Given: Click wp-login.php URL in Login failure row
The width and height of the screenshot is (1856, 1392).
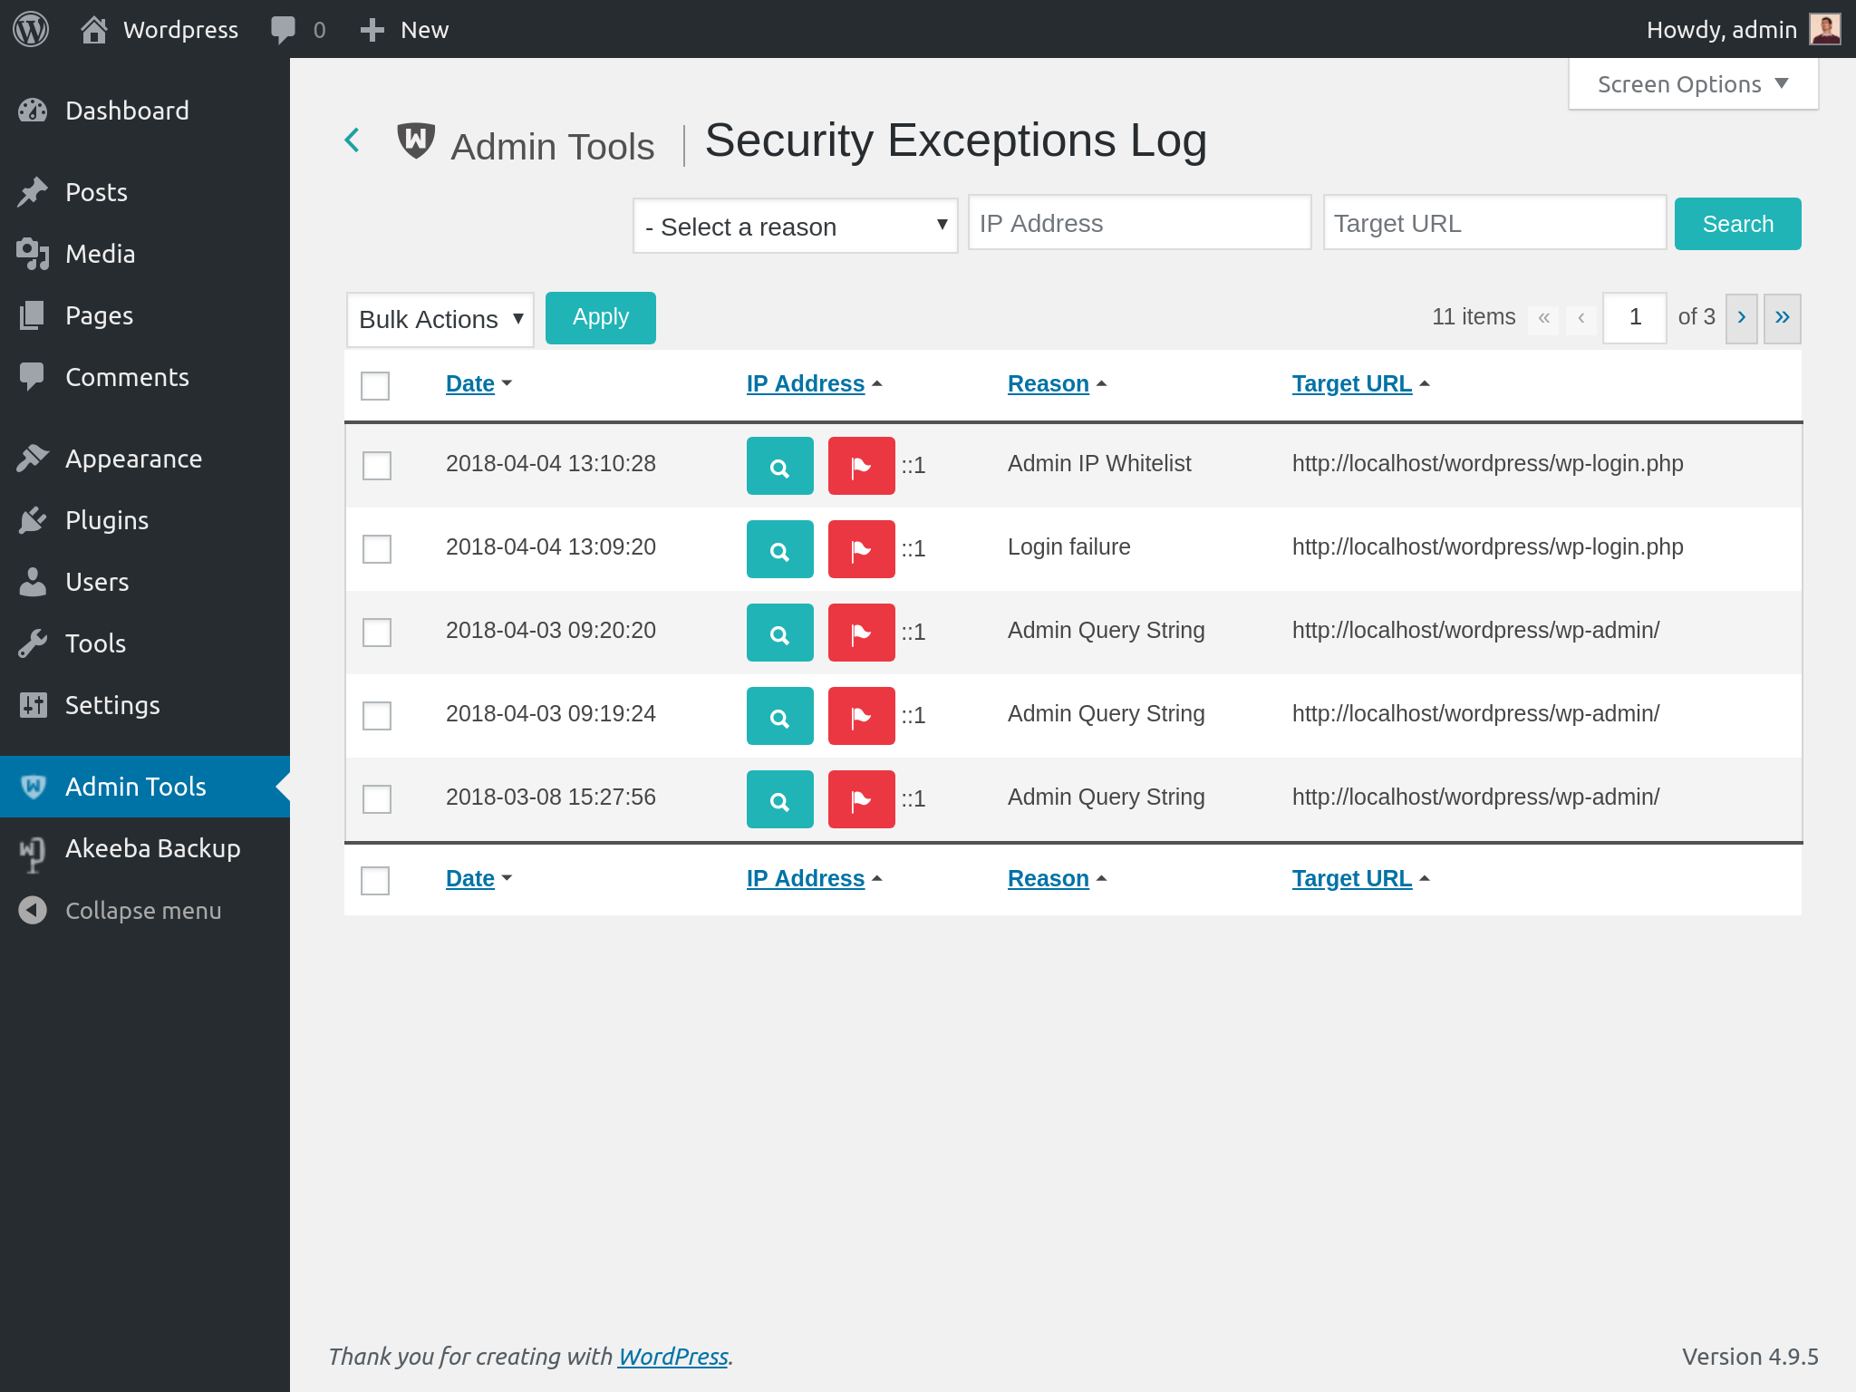Looking at the screenshot, I should [1487, 547].
